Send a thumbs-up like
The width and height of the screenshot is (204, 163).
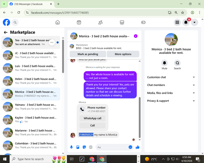click(137, 147)
